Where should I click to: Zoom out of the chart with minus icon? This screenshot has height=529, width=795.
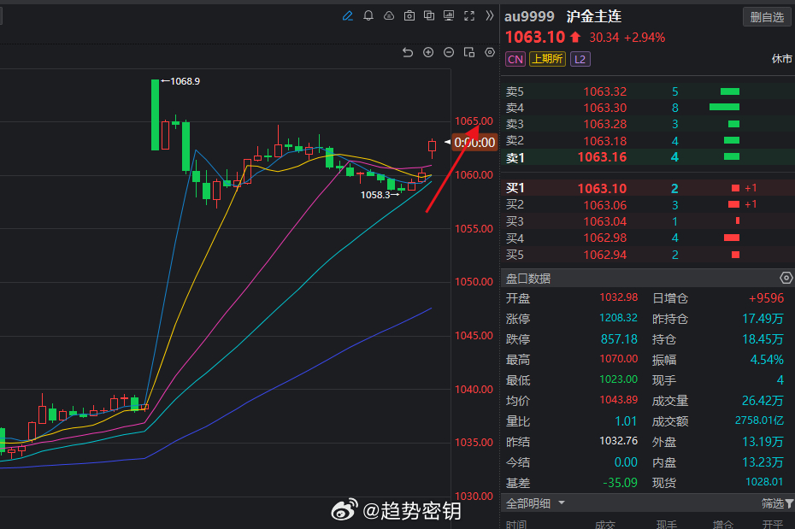click(x=448, y=52)
